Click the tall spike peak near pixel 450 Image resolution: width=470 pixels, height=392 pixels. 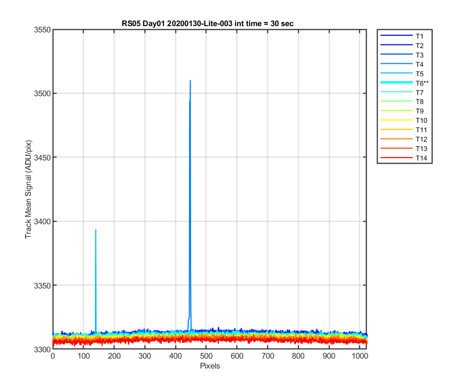point(190,81)
